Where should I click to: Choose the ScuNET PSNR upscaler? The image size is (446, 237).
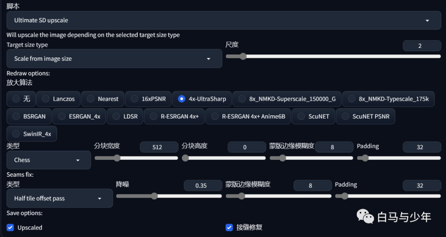coord(365,116)
